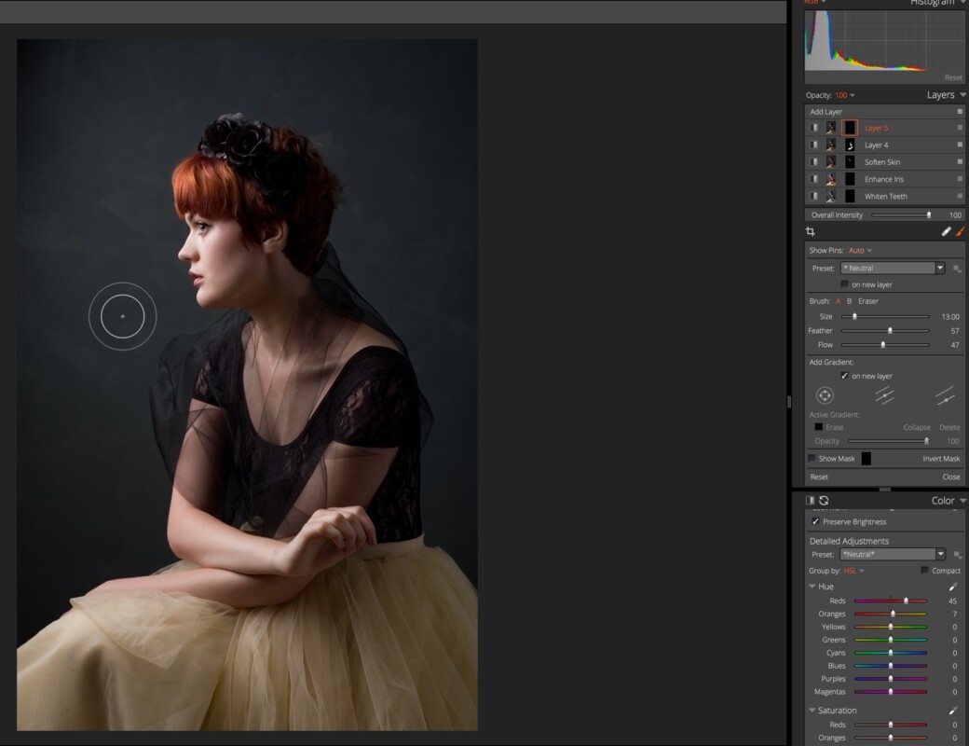Switch to the Eraser brush
Screen dimensions: 969x746
pos(867,301)
